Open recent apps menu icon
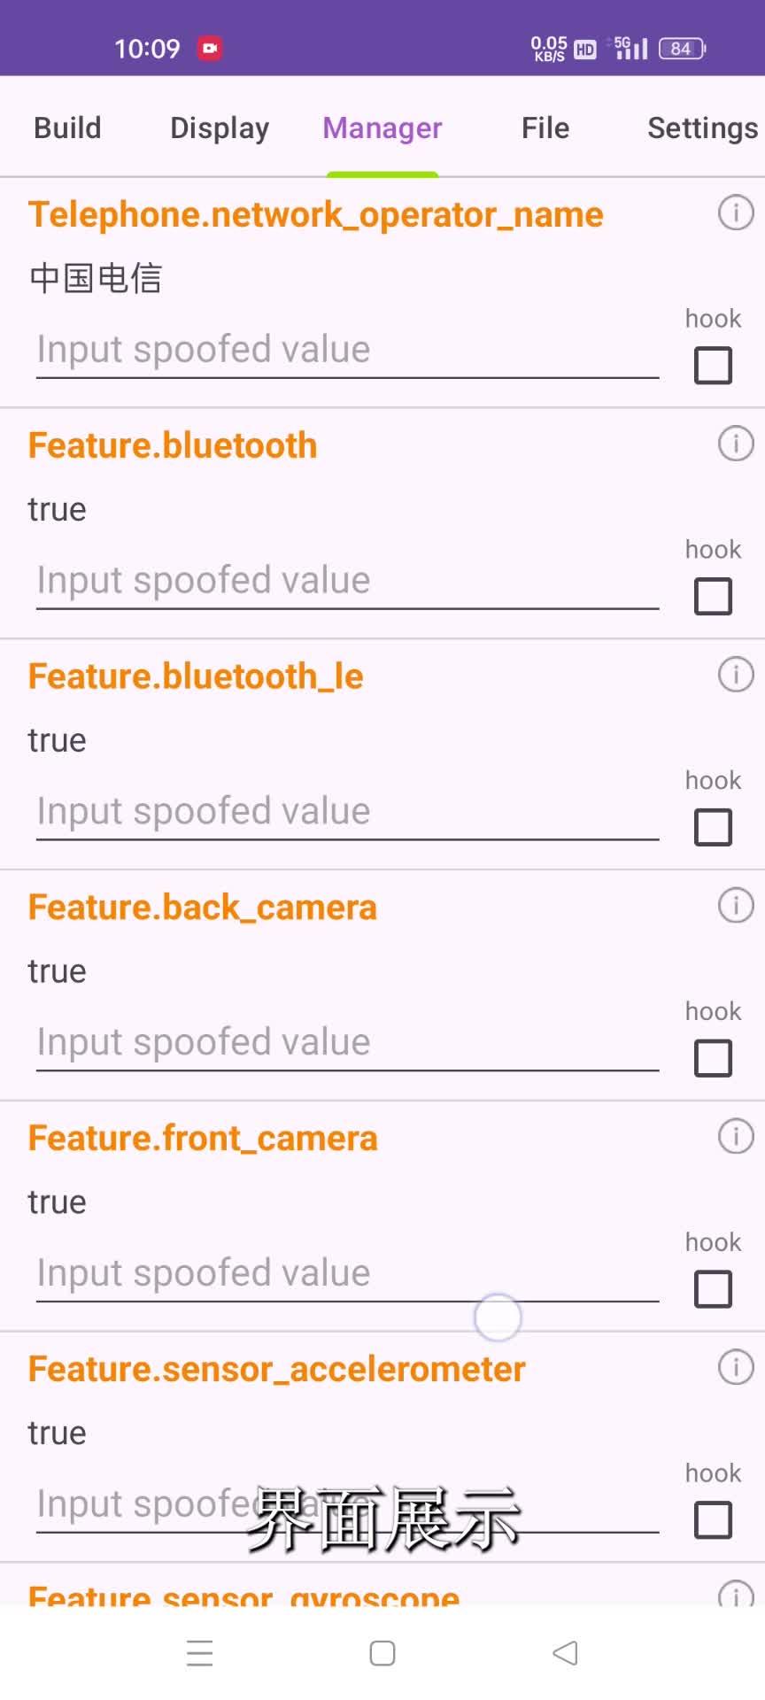Image resolution: width=765 pixels, height=1700 pixels. 200,1653
